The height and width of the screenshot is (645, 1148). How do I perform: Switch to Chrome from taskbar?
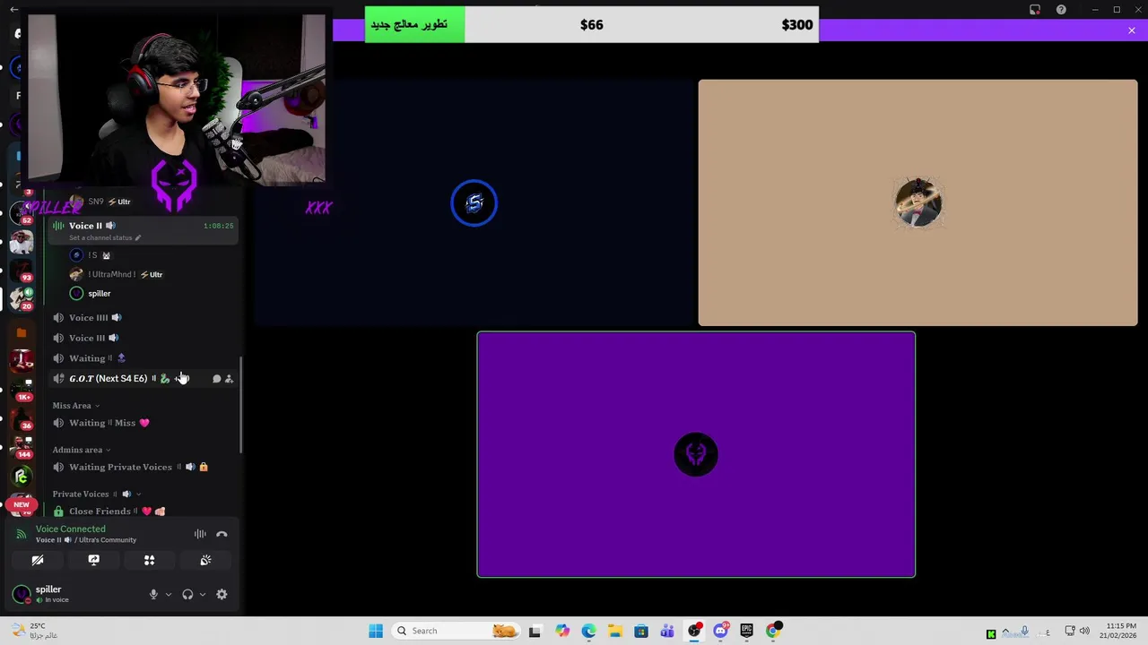[x=772, y=631]
